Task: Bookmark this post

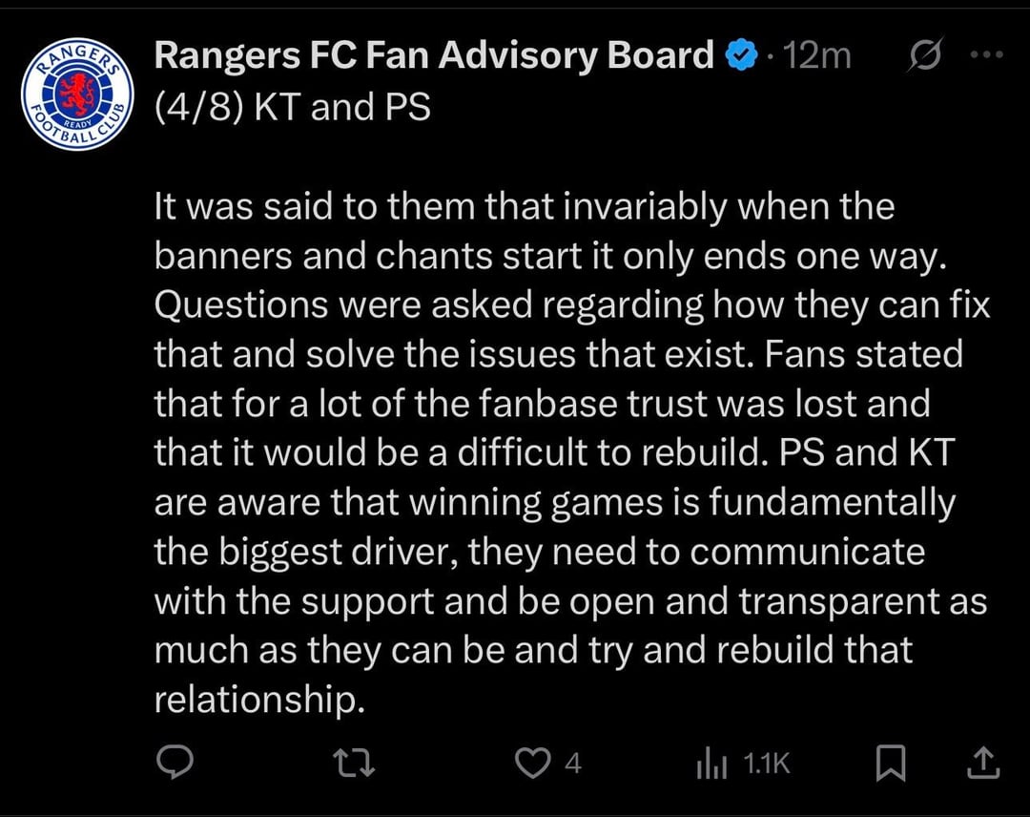Action: 890,763
